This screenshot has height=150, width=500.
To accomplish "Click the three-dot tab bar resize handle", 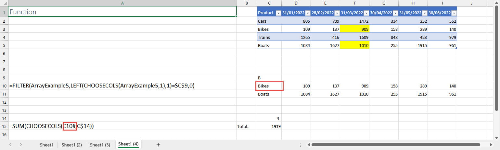I will [301, 145].
